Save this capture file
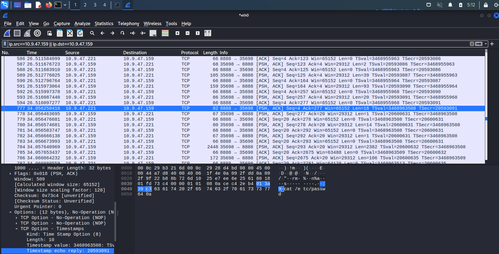This screenshot has height=254, width=499. click(60, 33)
